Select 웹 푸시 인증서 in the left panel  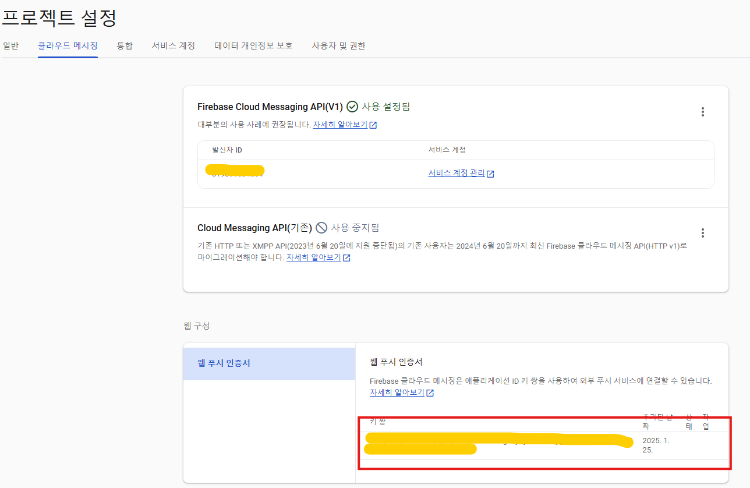pos(269,363)
